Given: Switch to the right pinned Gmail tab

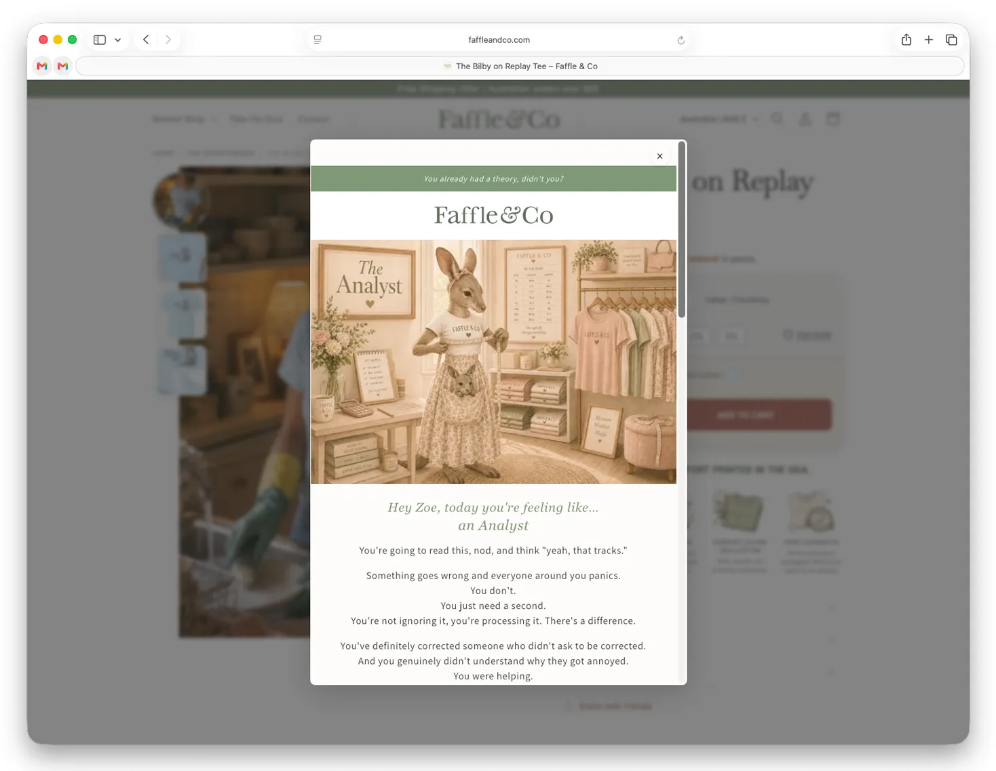Looking at the screenshot, I should click(x=63, y=66).
